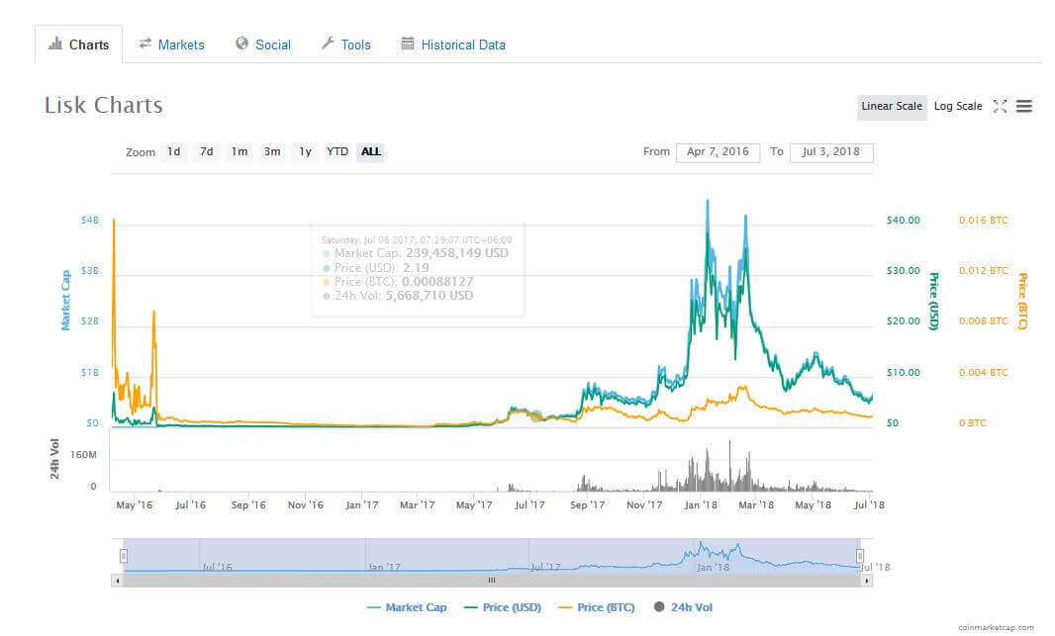Viewport: 1055px width, 636px height.
Task: Go to the Tools tab
Action: [345, 45]
